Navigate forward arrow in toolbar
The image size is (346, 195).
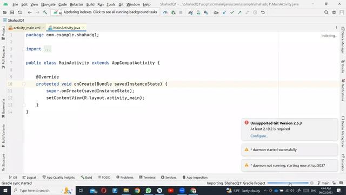[37, 12]
